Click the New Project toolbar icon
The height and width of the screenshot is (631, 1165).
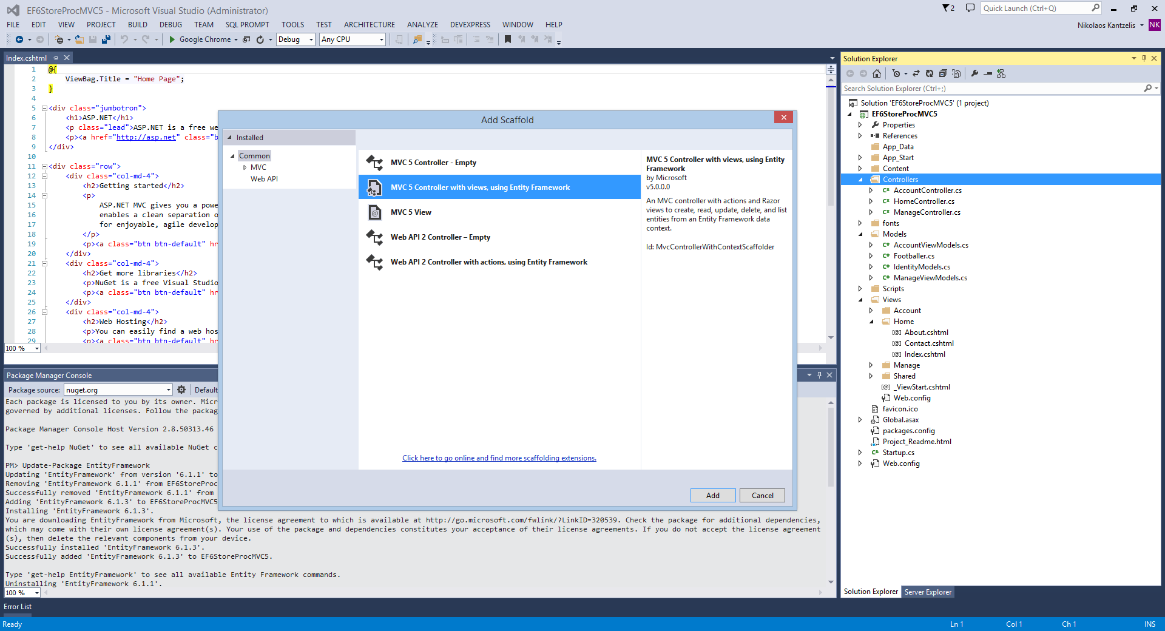[59, 39]
